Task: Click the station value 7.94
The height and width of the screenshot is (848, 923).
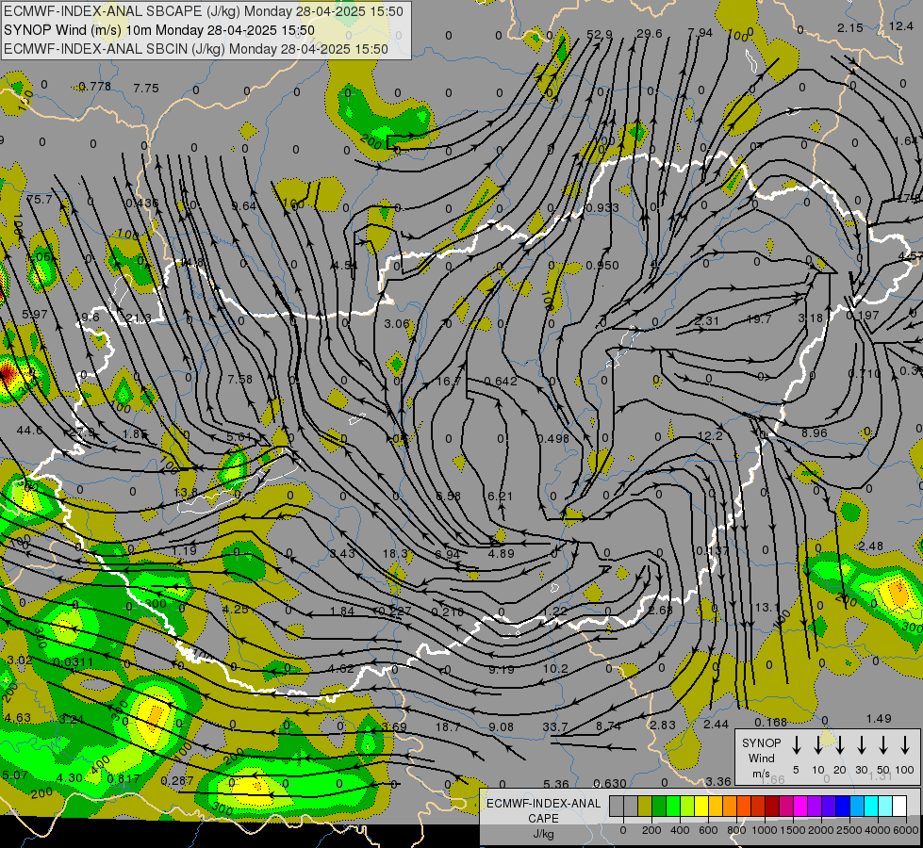Action: tap(700, 32)
